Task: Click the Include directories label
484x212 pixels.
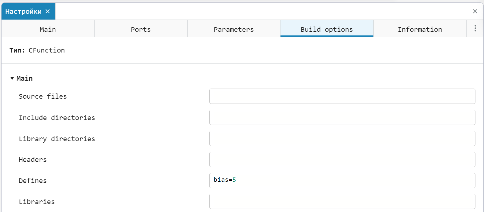Action: [57, 118]
